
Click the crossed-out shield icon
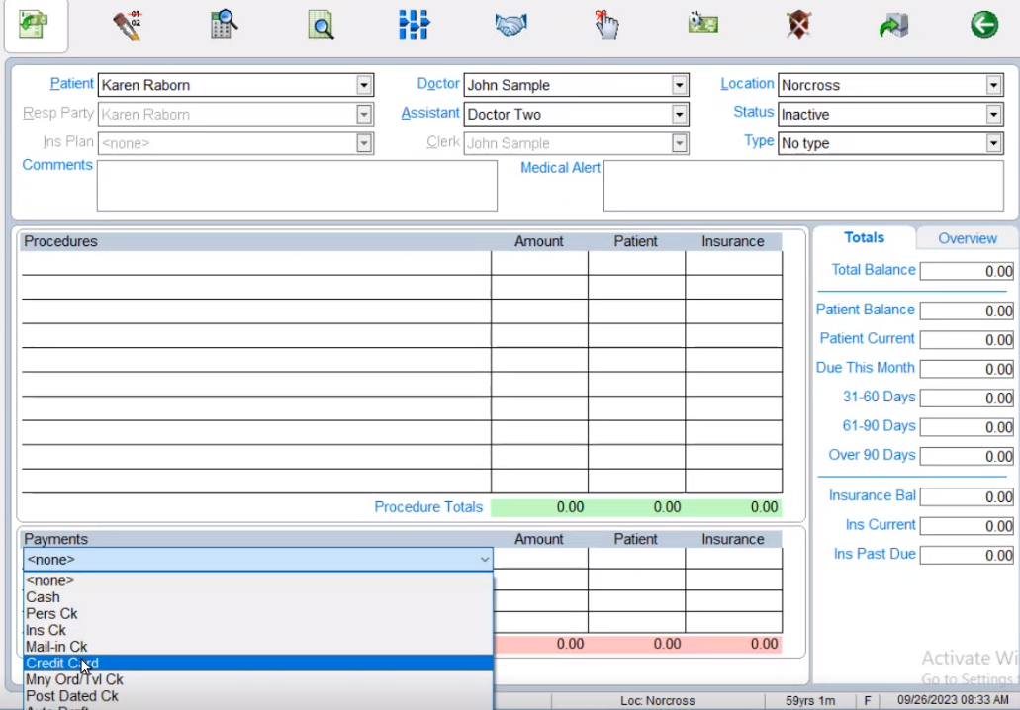[798, 26]
